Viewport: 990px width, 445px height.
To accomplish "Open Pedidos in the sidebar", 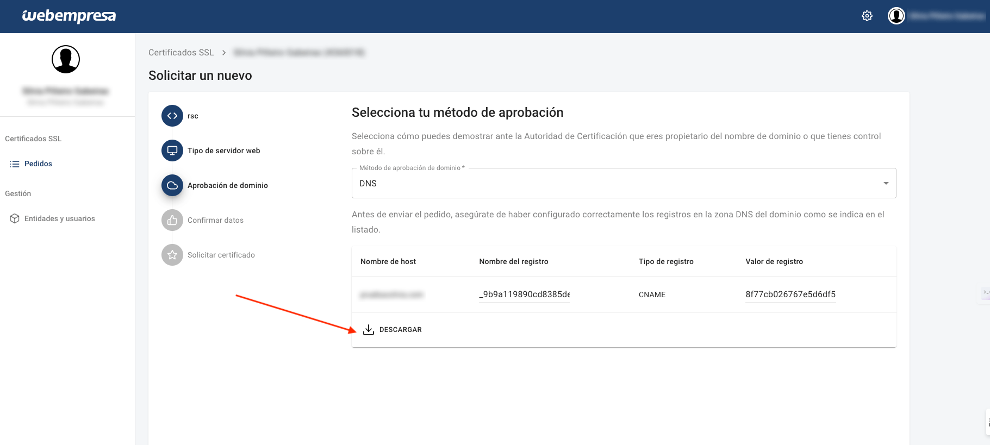I will 38,164.
